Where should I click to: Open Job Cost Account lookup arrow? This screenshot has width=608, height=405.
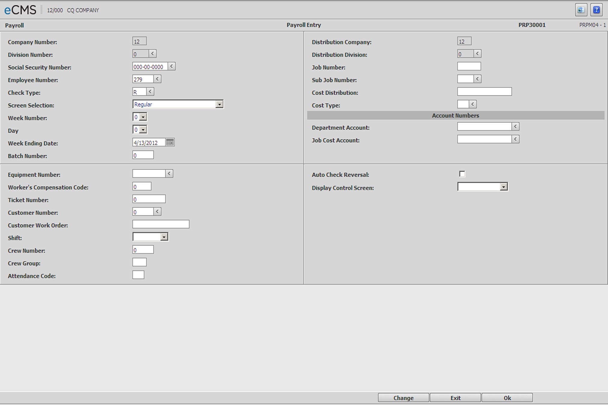[x=516, y=139]
